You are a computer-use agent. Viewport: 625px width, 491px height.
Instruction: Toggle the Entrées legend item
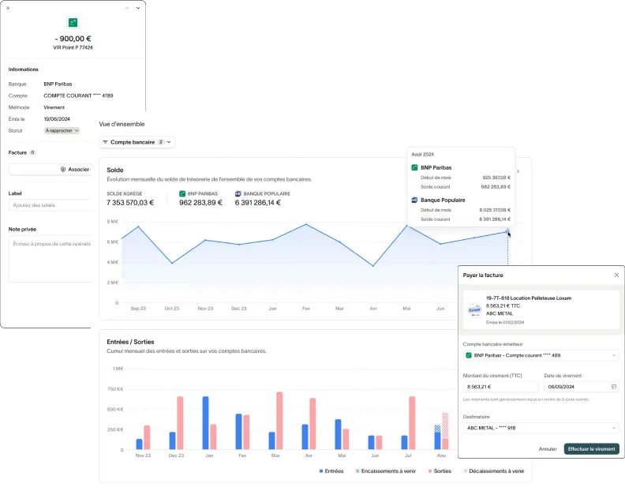[x=331, y=471]
